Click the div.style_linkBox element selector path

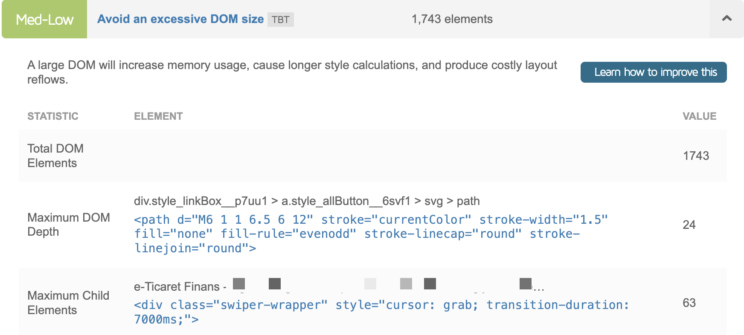point(307,201)
